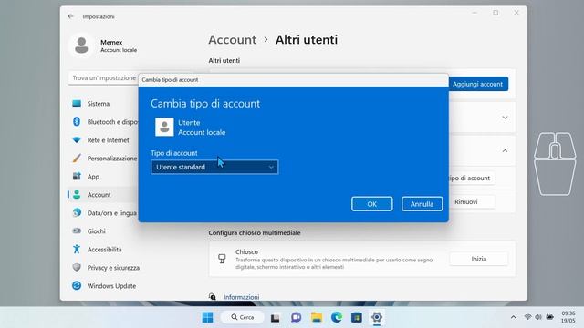Click the Rete e Internet wifi icon
Viewport: 584px width, 328px height.
[77, 139]
